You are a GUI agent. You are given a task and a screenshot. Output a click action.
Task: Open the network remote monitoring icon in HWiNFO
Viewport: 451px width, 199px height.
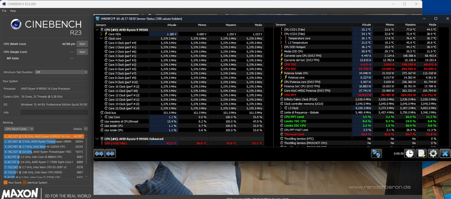(x=377, y=154)
